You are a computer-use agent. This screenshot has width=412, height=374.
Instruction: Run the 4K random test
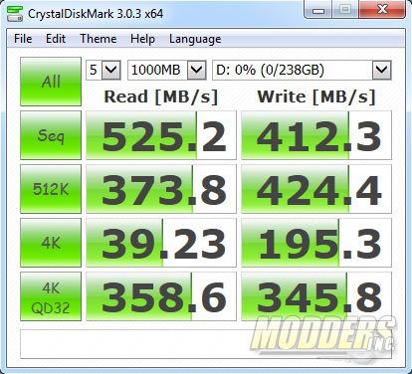click(x=51, y=243)
